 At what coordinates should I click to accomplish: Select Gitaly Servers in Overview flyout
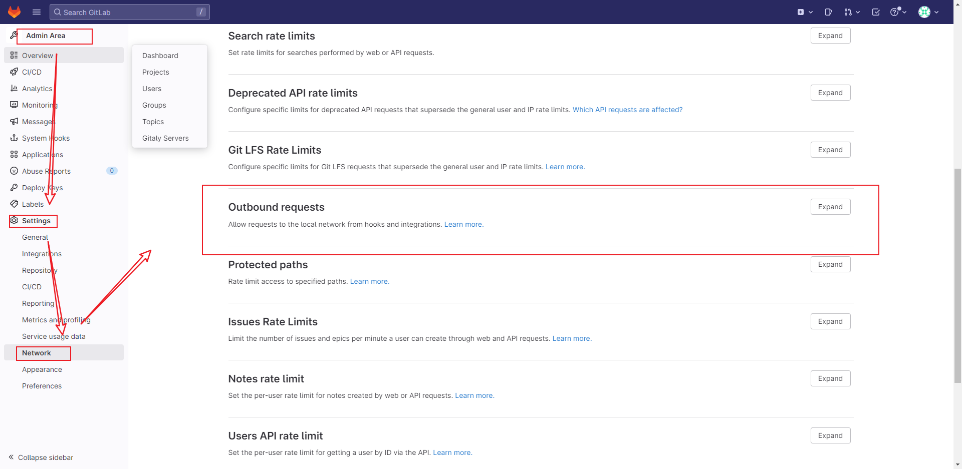(x=165, y=138)
